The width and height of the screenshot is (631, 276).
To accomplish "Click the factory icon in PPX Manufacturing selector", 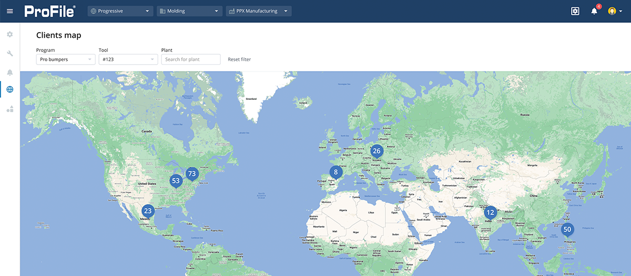I will click(232, 11).
